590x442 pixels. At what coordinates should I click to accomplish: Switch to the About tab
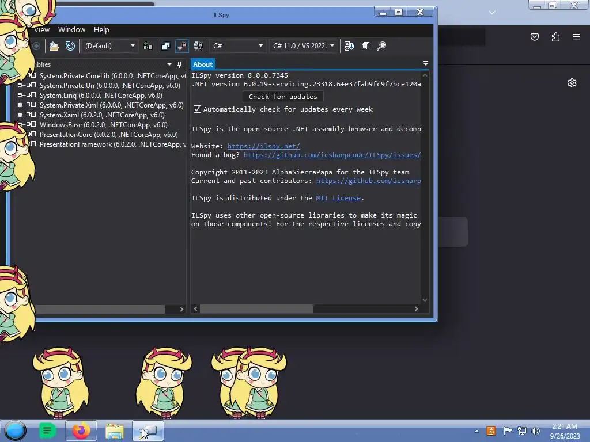click(203, 64)
